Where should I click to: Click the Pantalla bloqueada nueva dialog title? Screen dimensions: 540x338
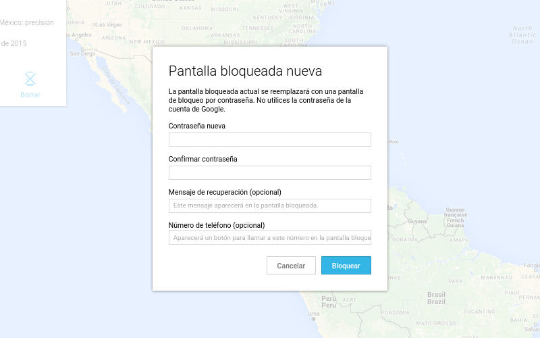coord(245,71)
